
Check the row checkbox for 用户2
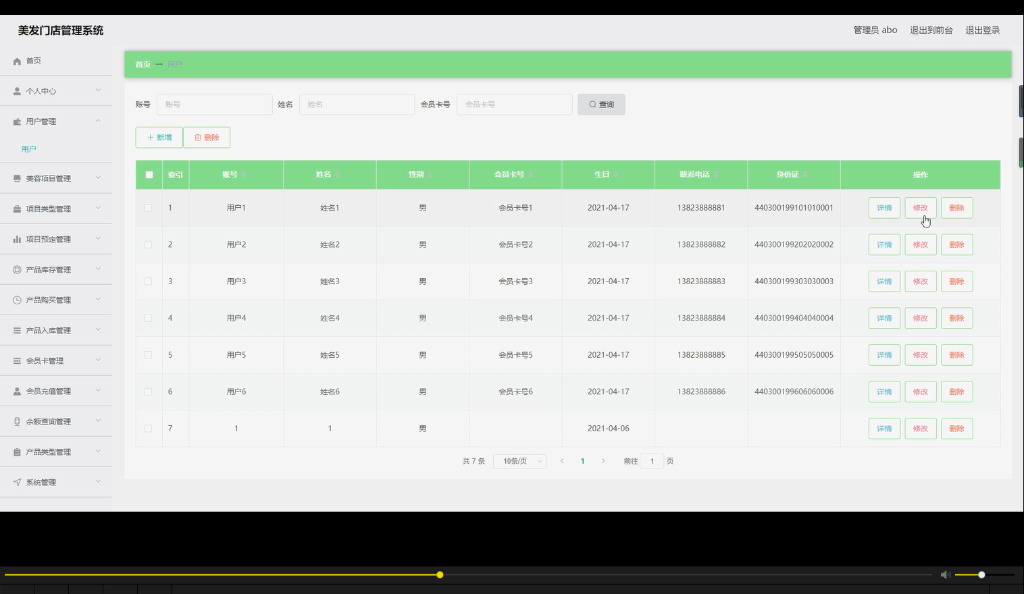click(x=149, y=244)
